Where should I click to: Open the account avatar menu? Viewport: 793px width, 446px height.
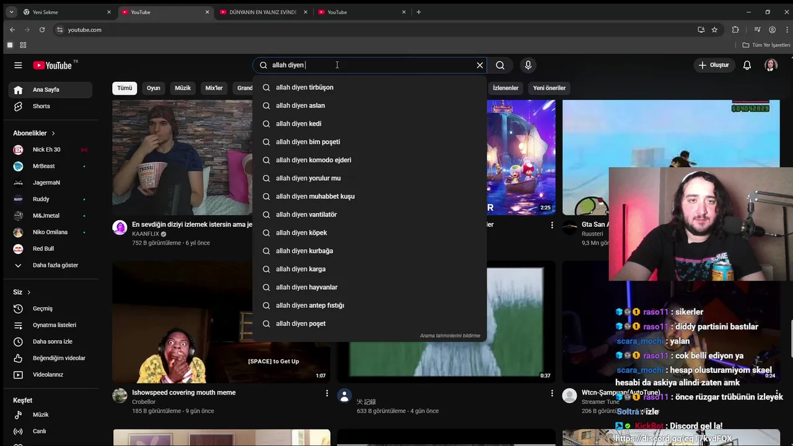771,65
